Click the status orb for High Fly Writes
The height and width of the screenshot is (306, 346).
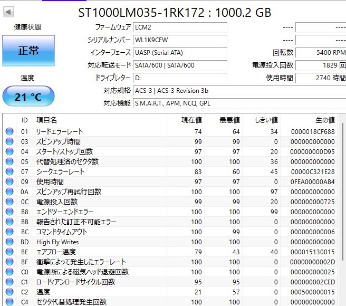(9, 242)
